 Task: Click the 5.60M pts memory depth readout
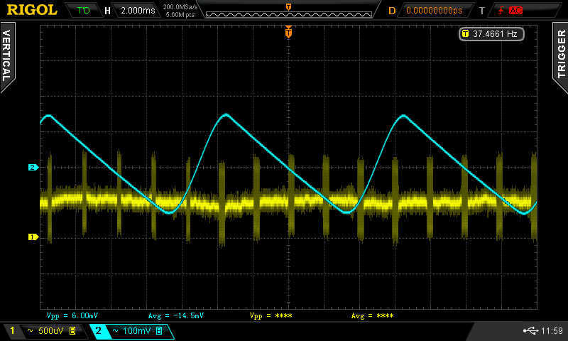(x=180, y=15)
